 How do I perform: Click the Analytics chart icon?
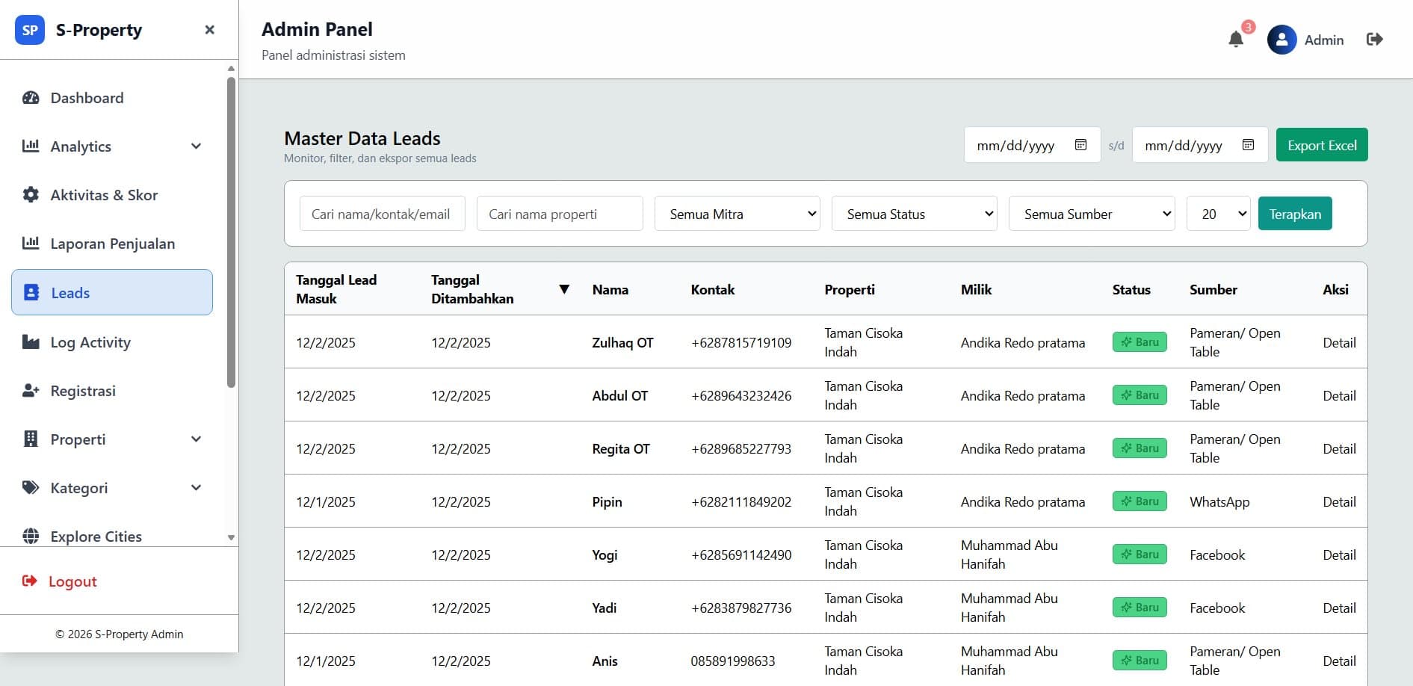tap(31, 146)
